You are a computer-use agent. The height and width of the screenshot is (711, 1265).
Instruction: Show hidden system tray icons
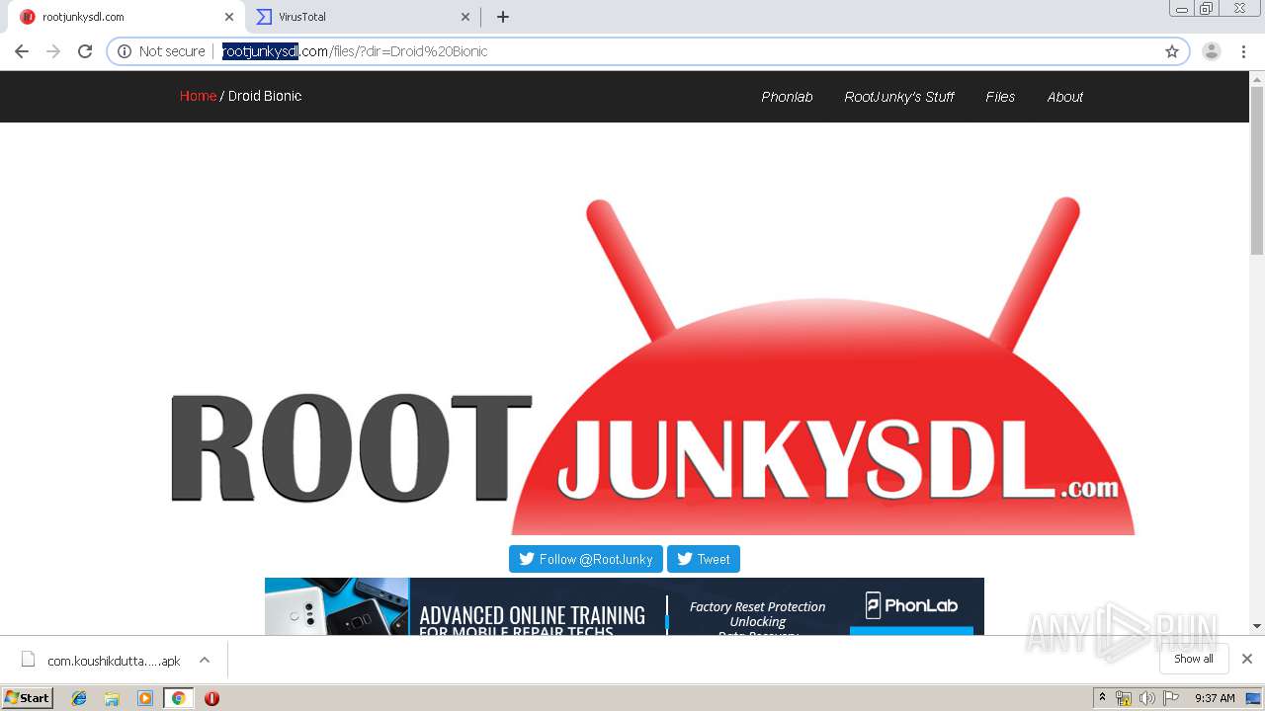1102,698
